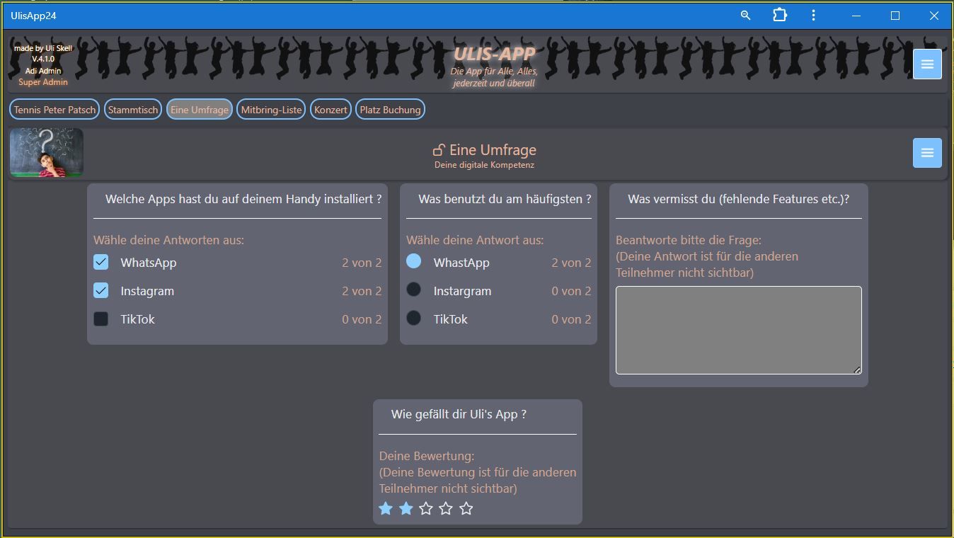Image resolution: width=954 pixels, height=538 pixels.
Task: Uncheck the Instagram checkbox
Action: [101, 291]
